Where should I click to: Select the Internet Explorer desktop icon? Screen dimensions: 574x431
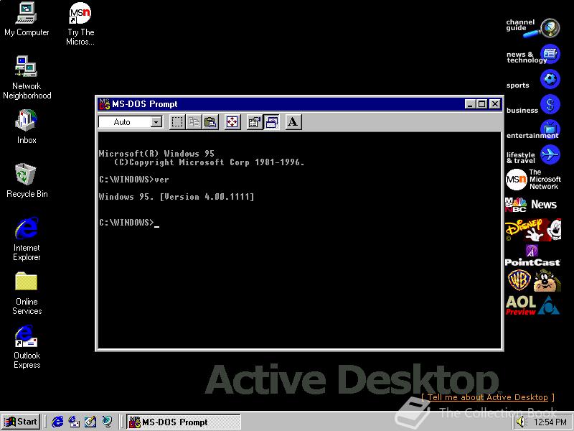[x=27, y=239]
